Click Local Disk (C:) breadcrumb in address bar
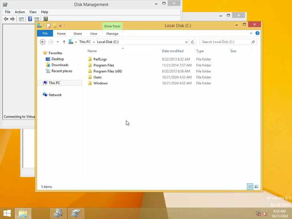The image size is (292, 219). [108, 42]
